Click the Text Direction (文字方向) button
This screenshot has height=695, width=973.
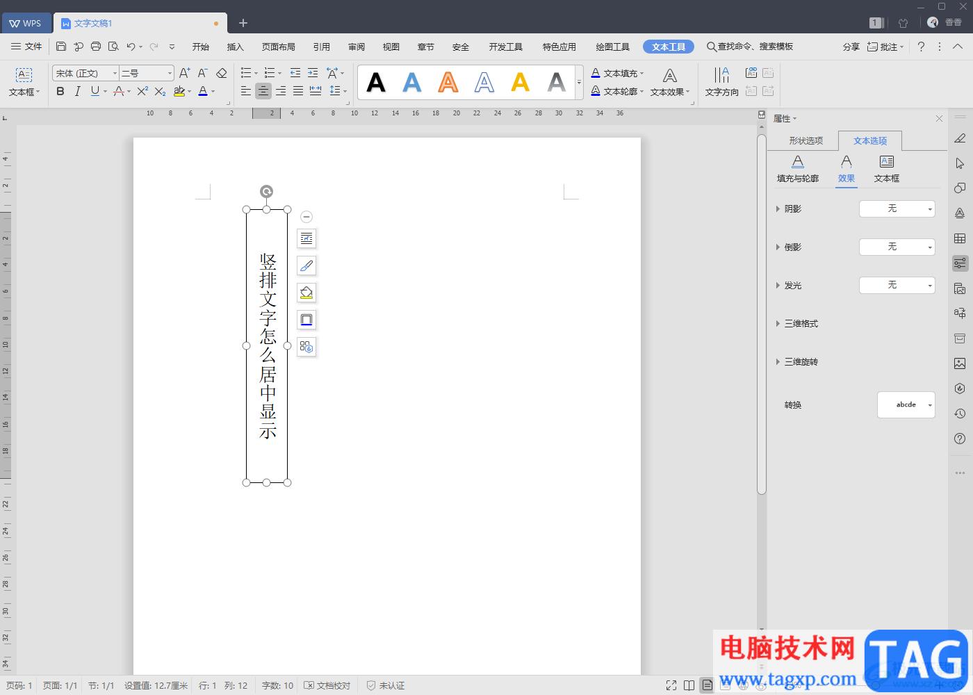(x=721, y=81)
